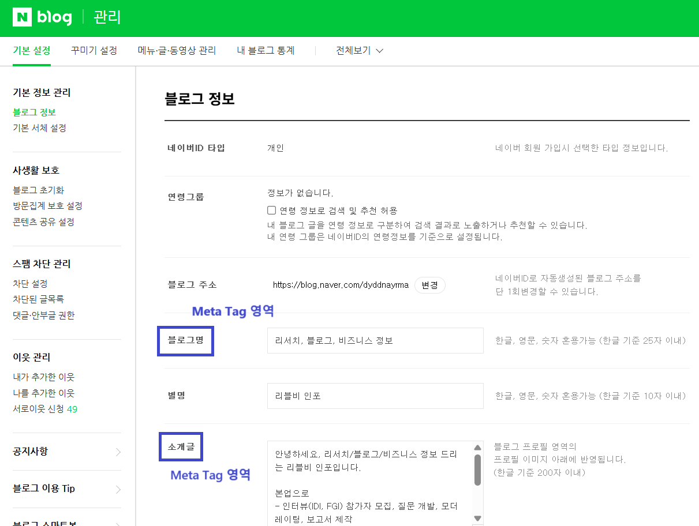699x526 pixels.
Task: Open 방문집계 보호 설정 page
Action: click(x=46, y=206)
